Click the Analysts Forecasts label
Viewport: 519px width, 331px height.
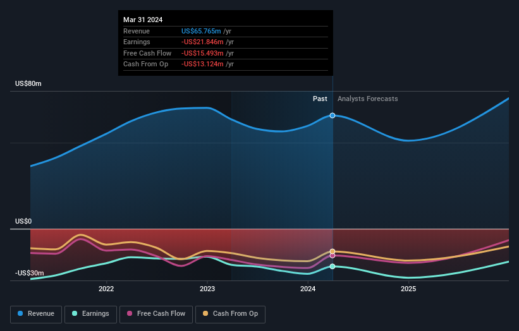point(368,99)
